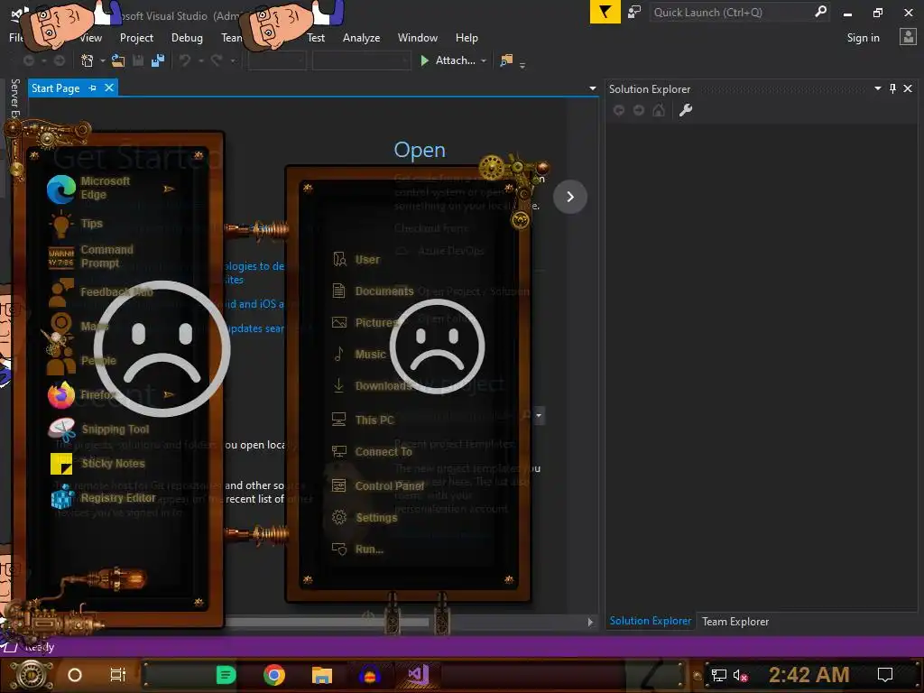
Task: Toggle auto-hide pin on Solution Explorer
Action: (x=892, y=88)
